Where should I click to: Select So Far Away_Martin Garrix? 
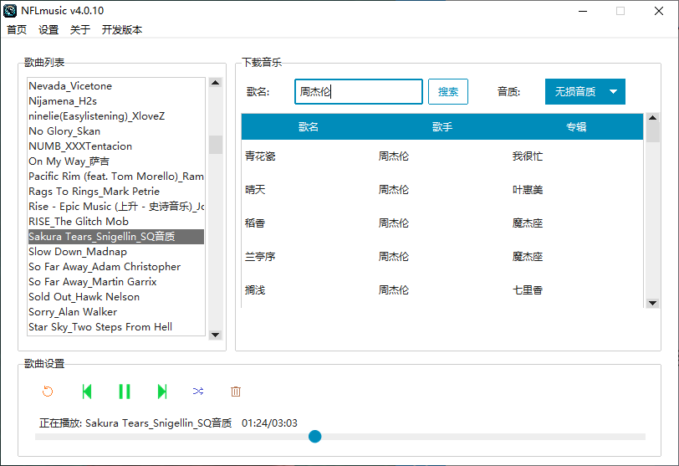(x=116, y=281)
